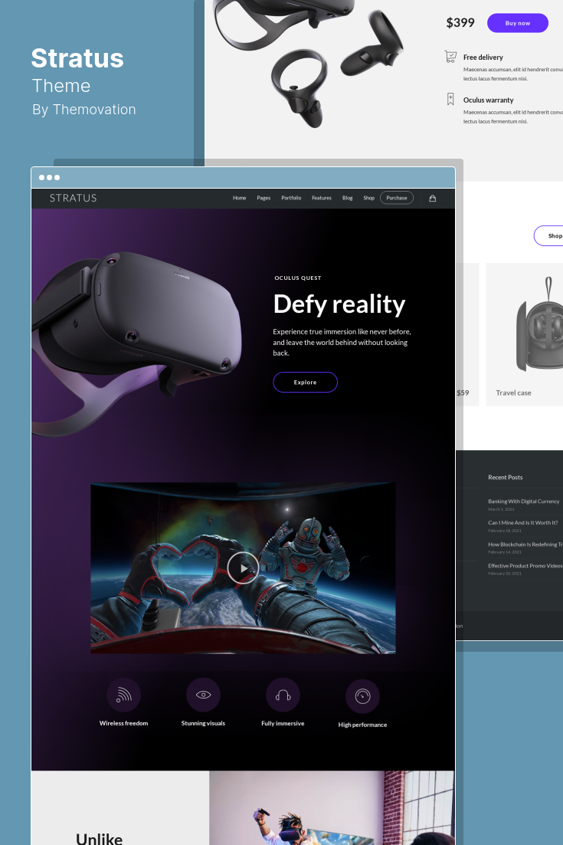
Task: Click the Defy reality headline
Action: [x=339, y=304]
